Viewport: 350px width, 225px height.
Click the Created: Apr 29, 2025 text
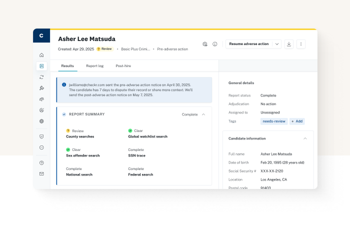(x=76, y=49)
